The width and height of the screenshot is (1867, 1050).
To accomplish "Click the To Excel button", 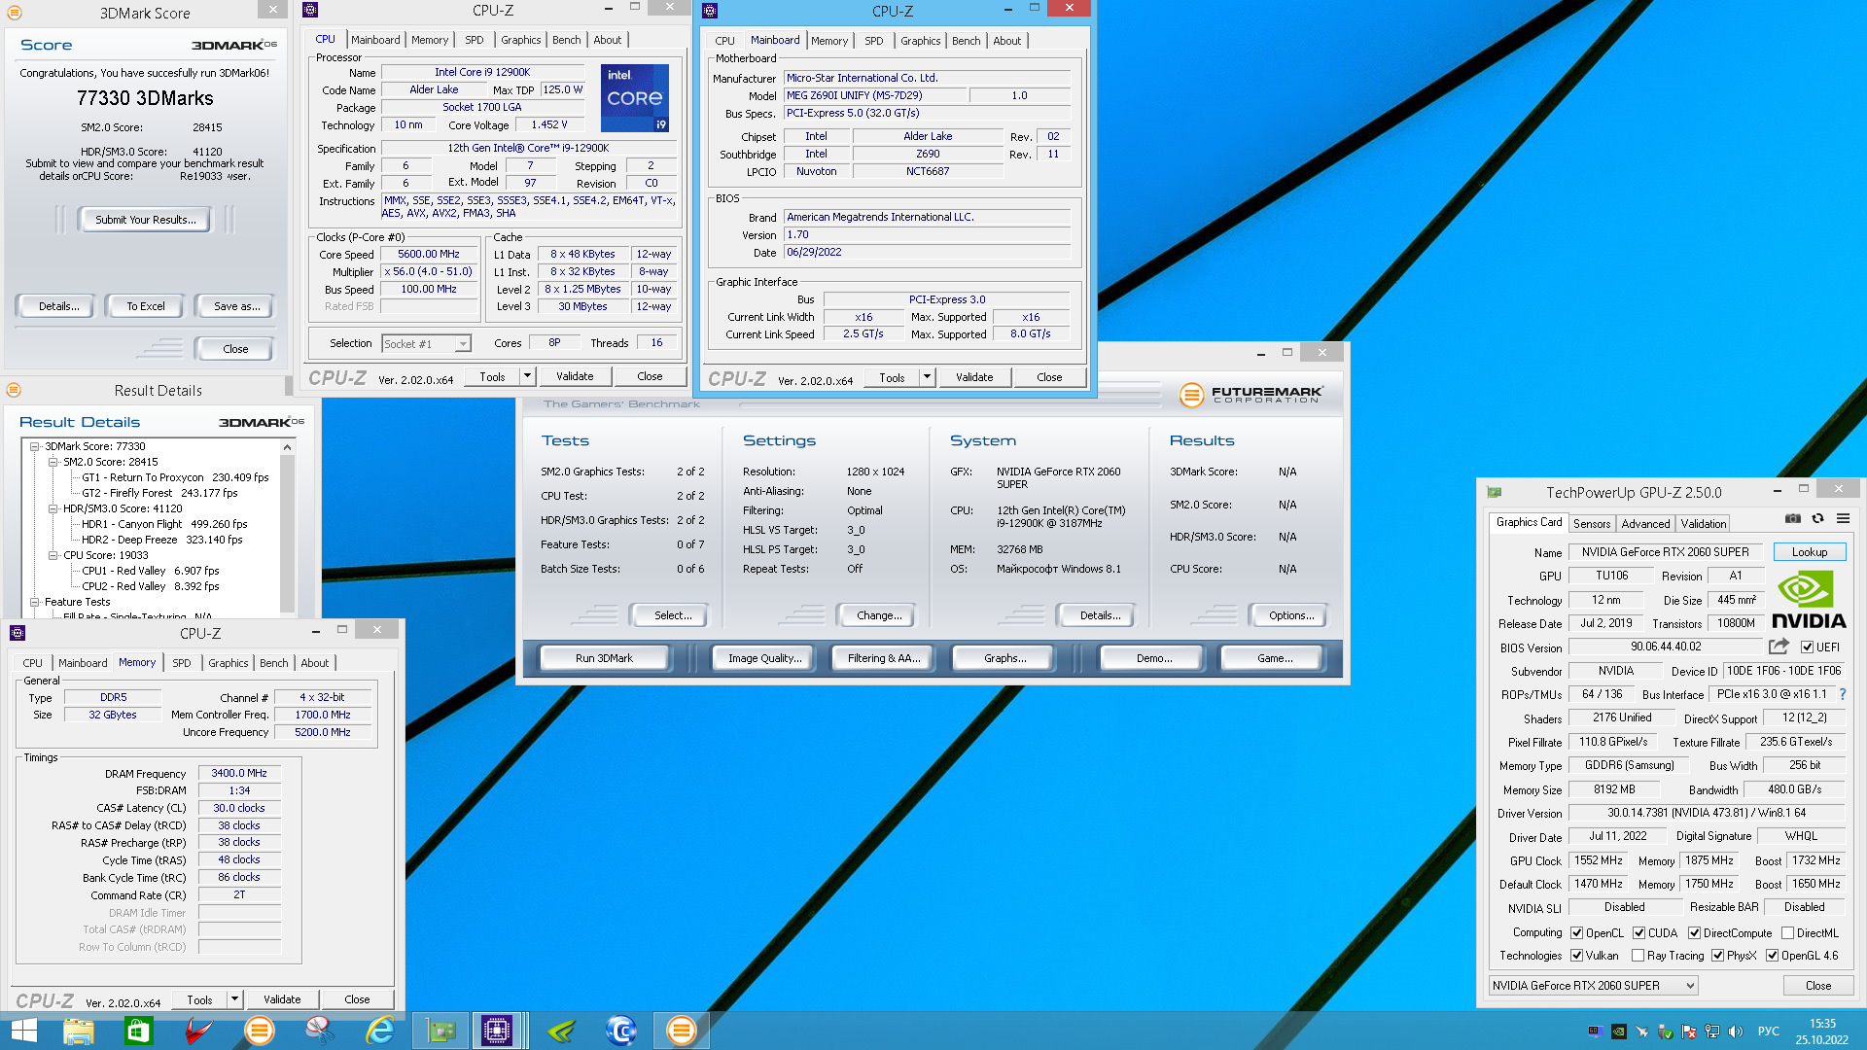I will point(146,306).
